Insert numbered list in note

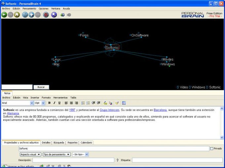point(88,103)
